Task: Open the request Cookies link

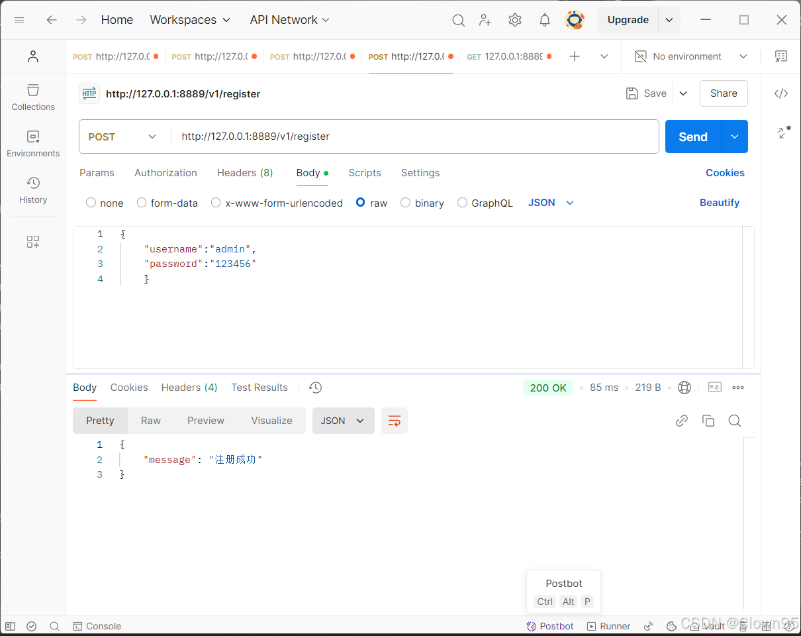Action: (x=725, y=173)
